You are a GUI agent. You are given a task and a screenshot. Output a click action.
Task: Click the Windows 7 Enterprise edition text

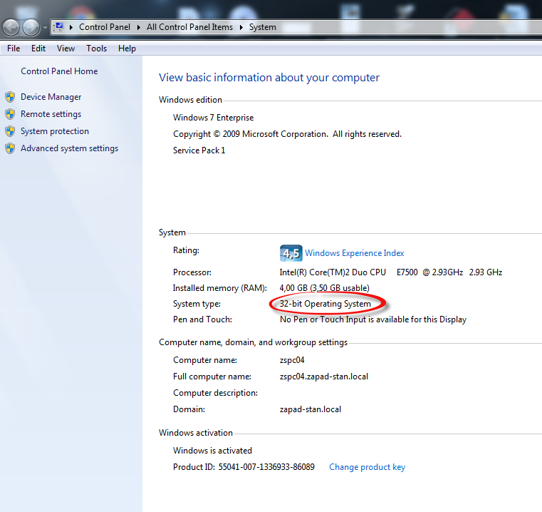pyautogui.click(x=213, y=118)
